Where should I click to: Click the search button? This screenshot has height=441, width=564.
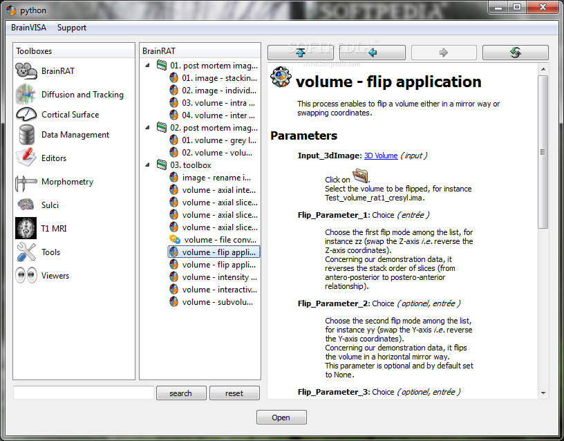[x=181, y=393]
